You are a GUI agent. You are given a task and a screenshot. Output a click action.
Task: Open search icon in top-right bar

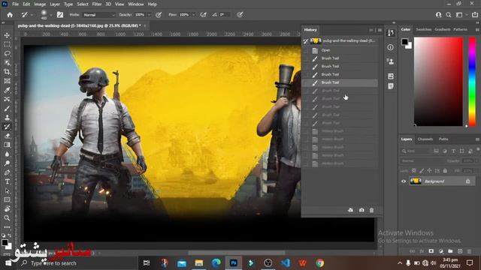point(449,15)
